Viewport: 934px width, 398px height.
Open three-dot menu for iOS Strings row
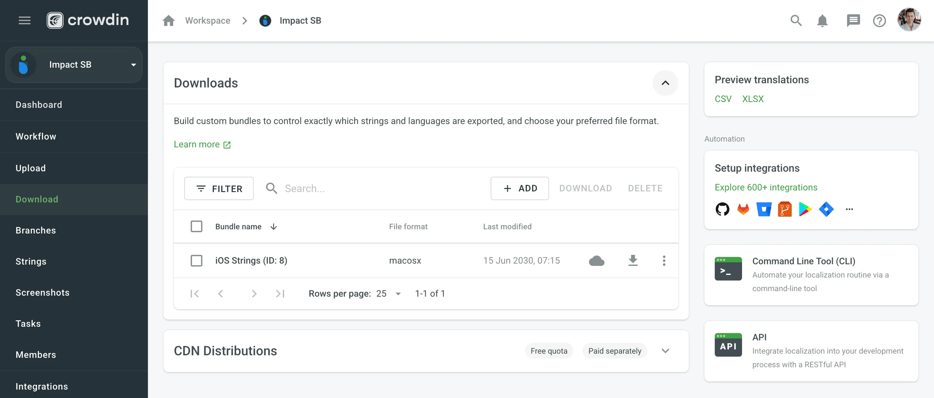coord(664,260)
